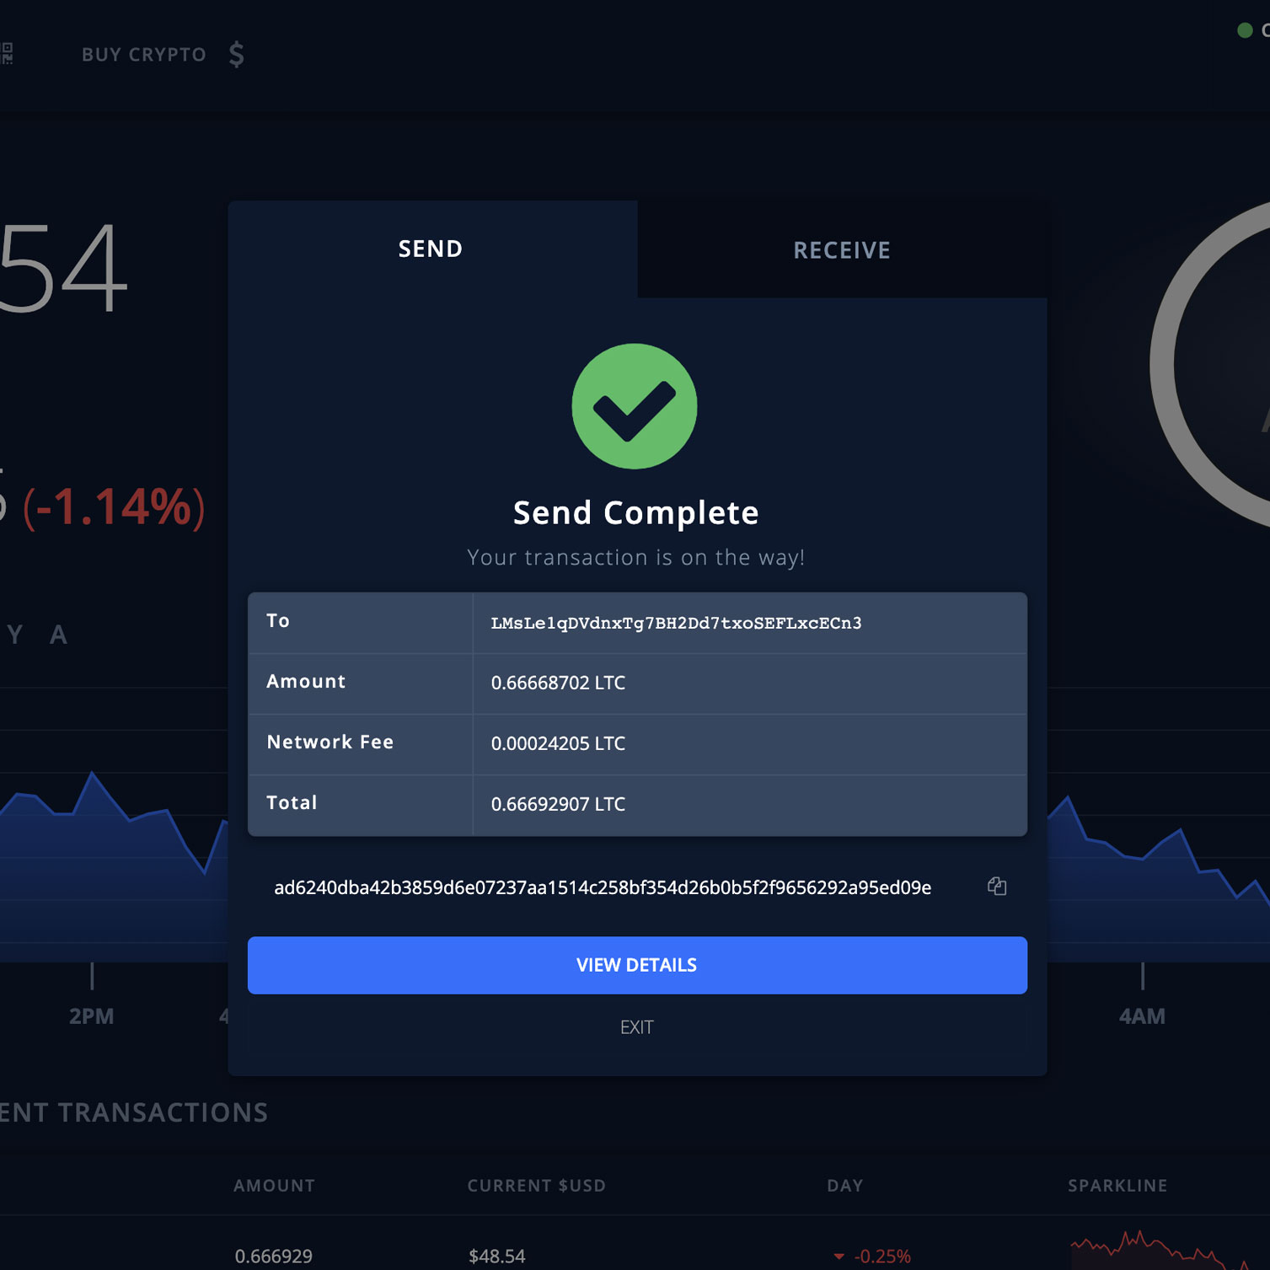Viewport: 1270px width, 1270px height.
Task: Click the VIEW DETAILS button
Action: 637,965
